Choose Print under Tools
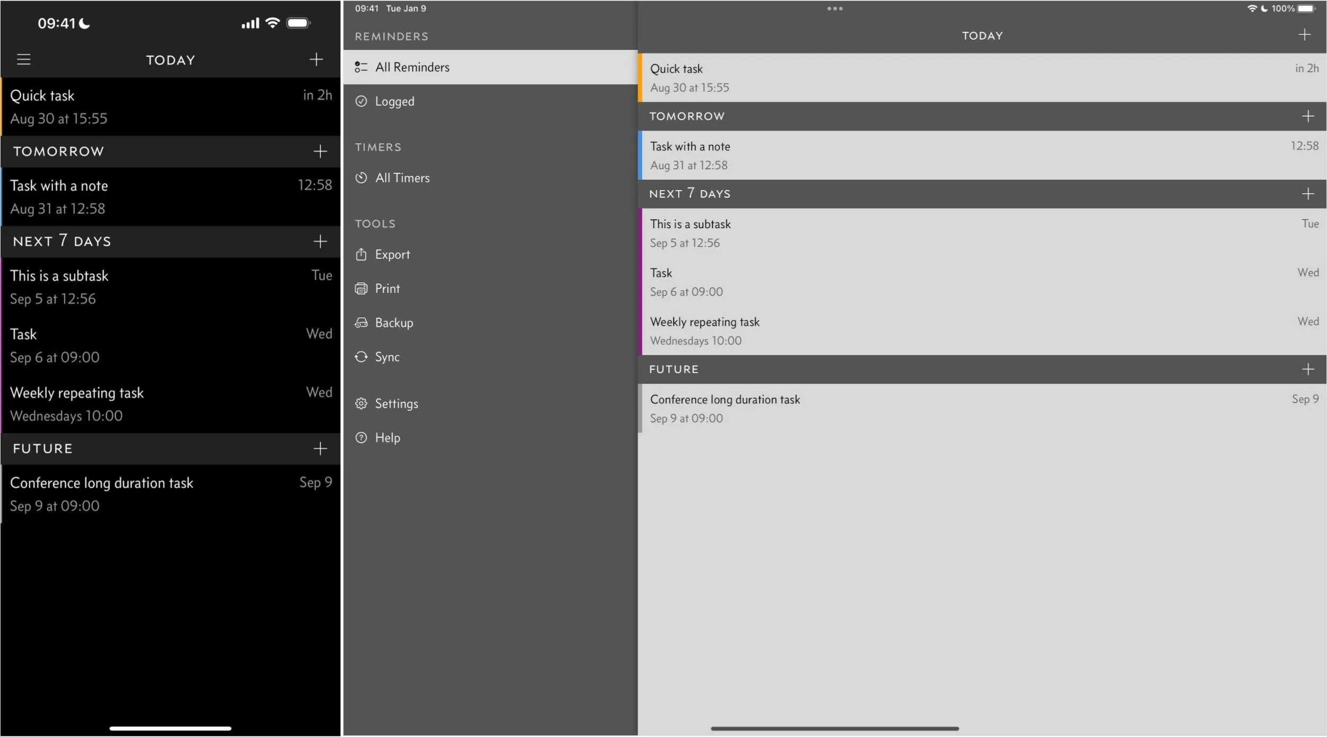1327x737 pixels. [x=490, y=289]
